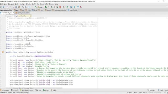Switch to the MainActivity.java editor tab
Screen dimensions: 168x94
(7, 13)
